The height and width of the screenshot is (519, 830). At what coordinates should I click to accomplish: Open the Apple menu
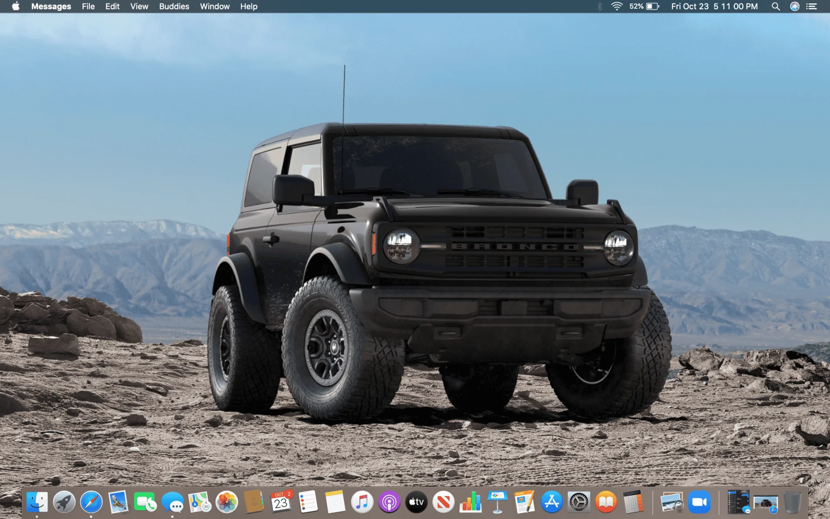[x=16, y=6]
